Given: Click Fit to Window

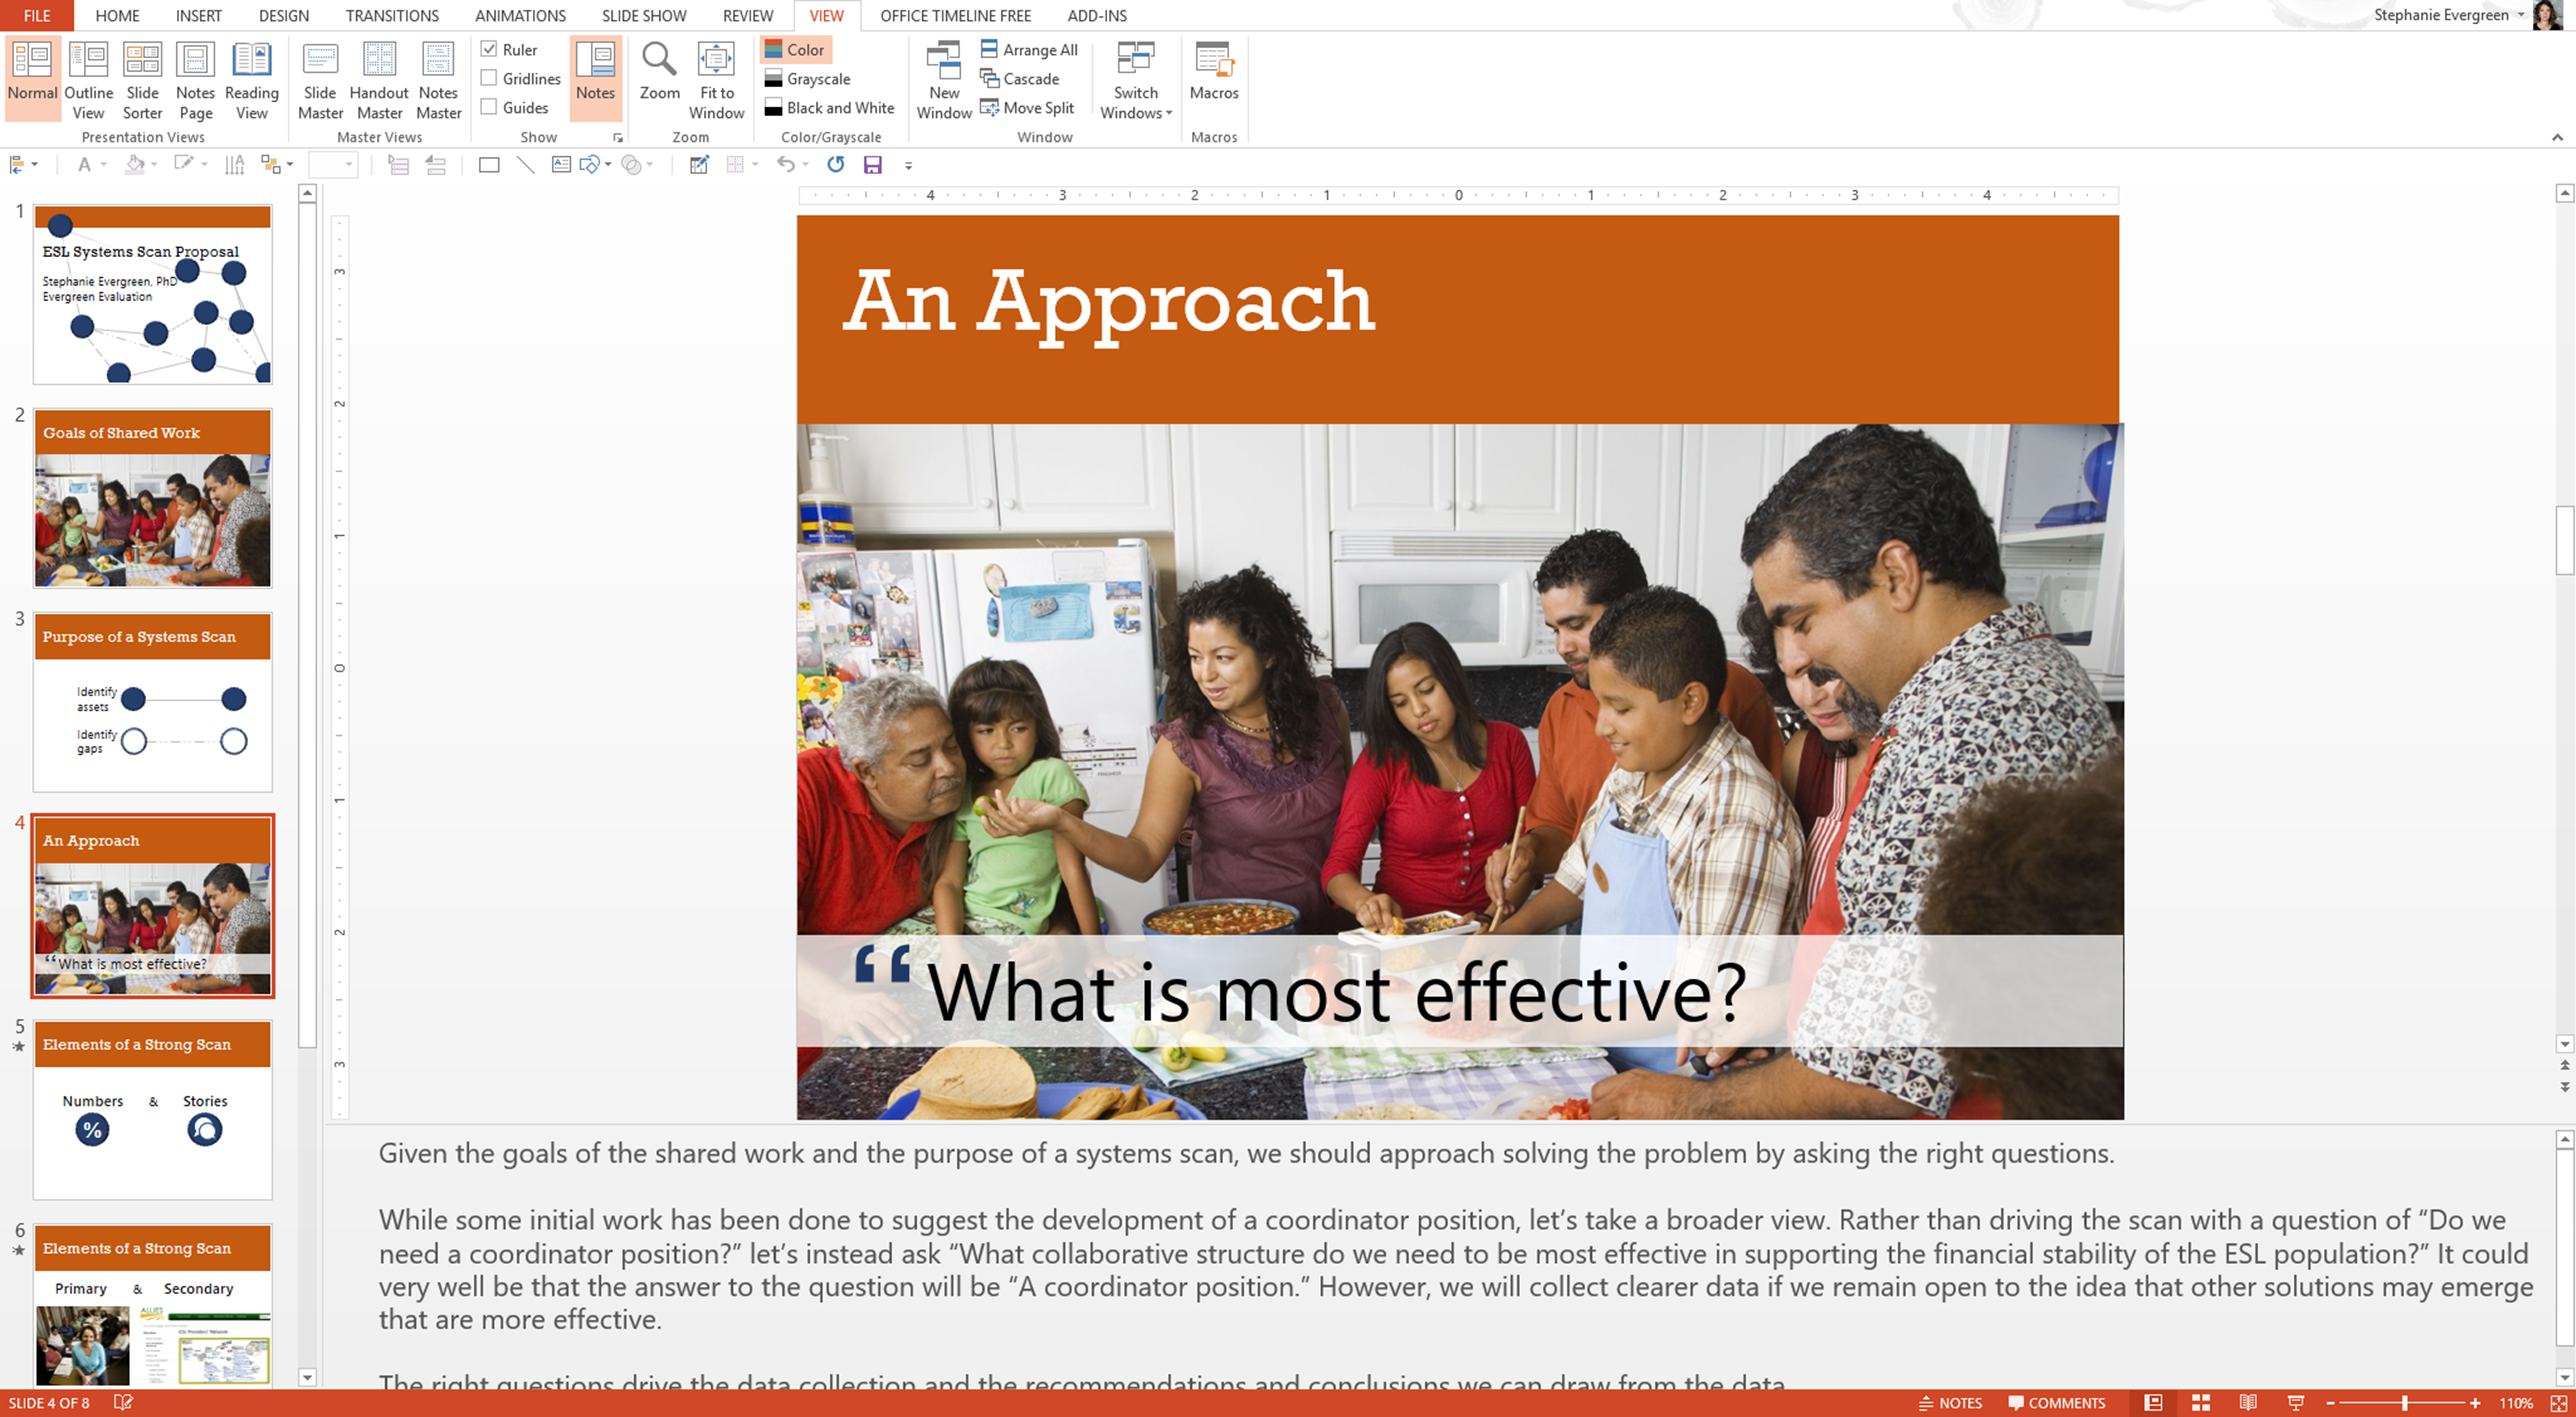Looking at the screenshot, I should tap(716, 80).
